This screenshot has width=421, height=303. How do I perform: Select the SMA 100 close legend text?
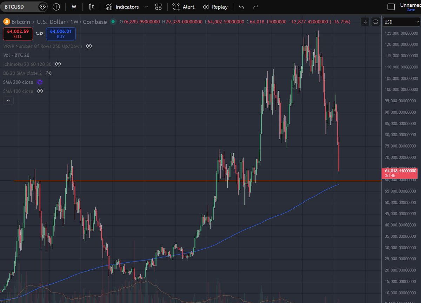[x=18, y=91]
